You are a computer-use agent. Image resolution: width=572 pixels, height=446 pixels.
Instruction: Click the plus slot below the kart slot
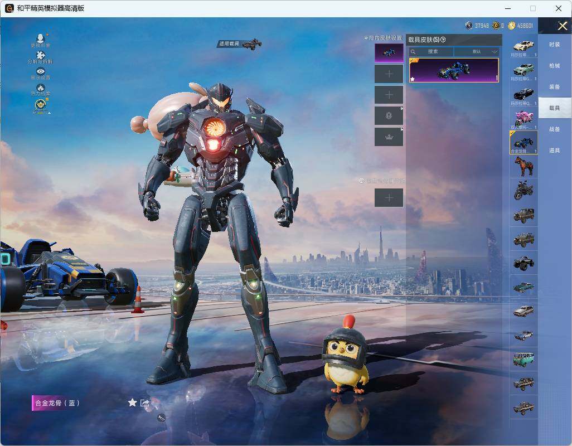click(389, 74)
